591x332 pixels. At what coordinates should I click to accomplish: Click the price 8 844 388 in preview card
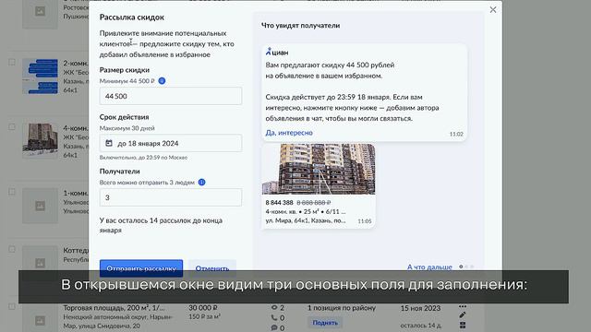click(279, 203)
